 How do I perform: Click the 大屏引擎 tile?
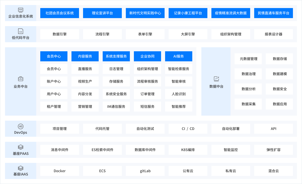click(x=188, y=34)
